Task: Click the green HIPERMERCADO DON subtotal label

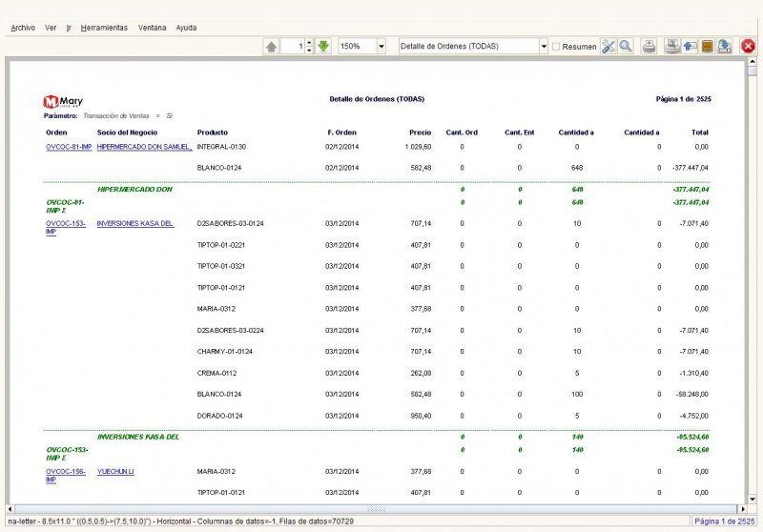Action: coord(134,190)
